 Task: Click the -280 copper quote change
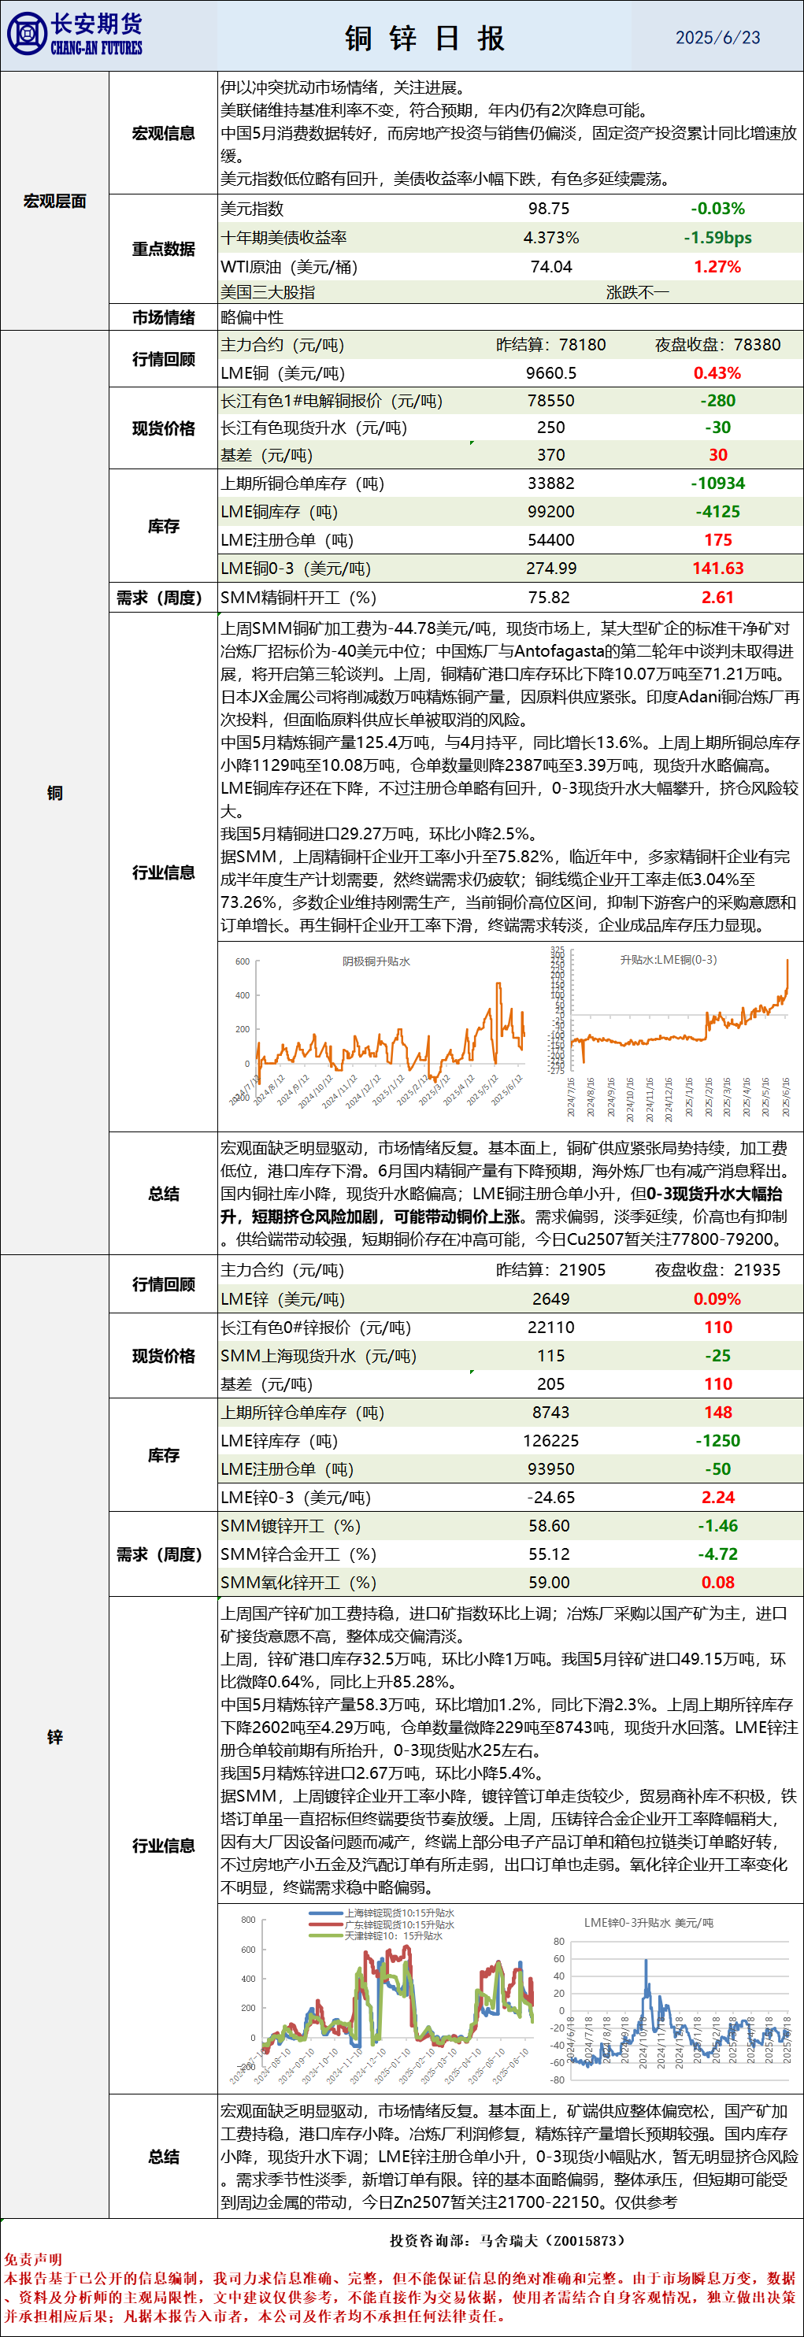pos(718,401)
